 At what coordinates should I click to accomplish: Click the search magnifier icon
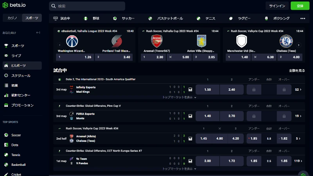coord(54,6)
